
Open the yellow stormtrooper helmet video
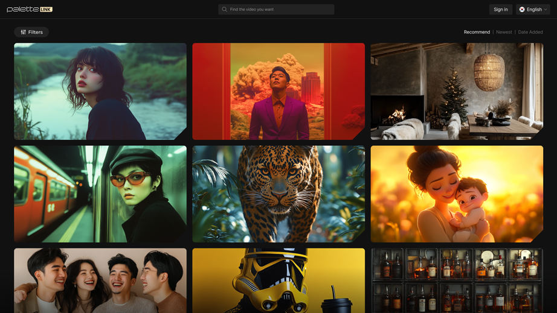coord(278,280)
